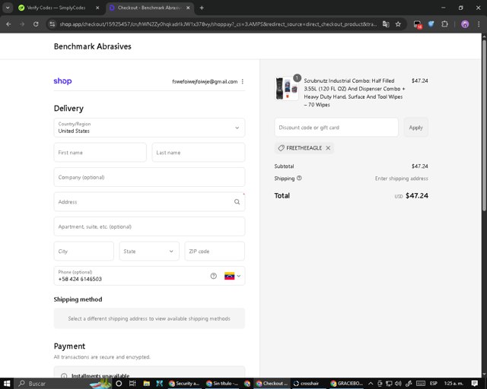
Task: Click the Apartment, suite field
Action: pos(149,226)
